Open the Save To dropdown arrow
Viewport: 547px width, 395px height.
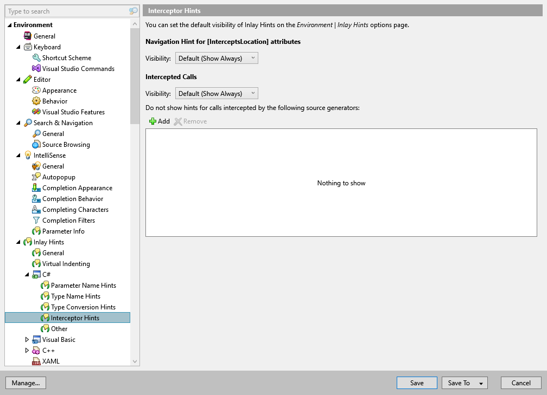tap(481, 383)
